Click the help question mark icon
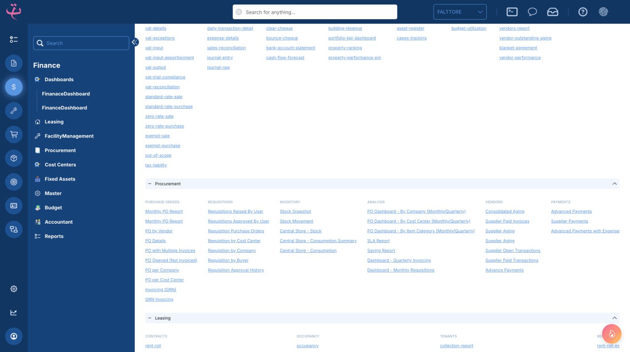Screen dimensions: 630x352 583,12
